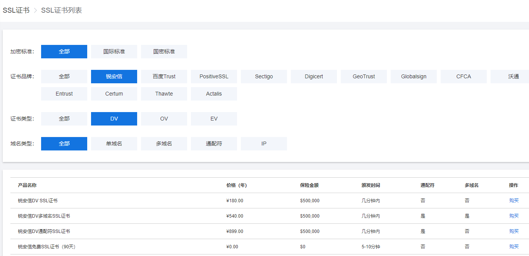Screen dimensions: 529x256
Task: Choose the 锐安信 brand filter
Action: point(114,76)
